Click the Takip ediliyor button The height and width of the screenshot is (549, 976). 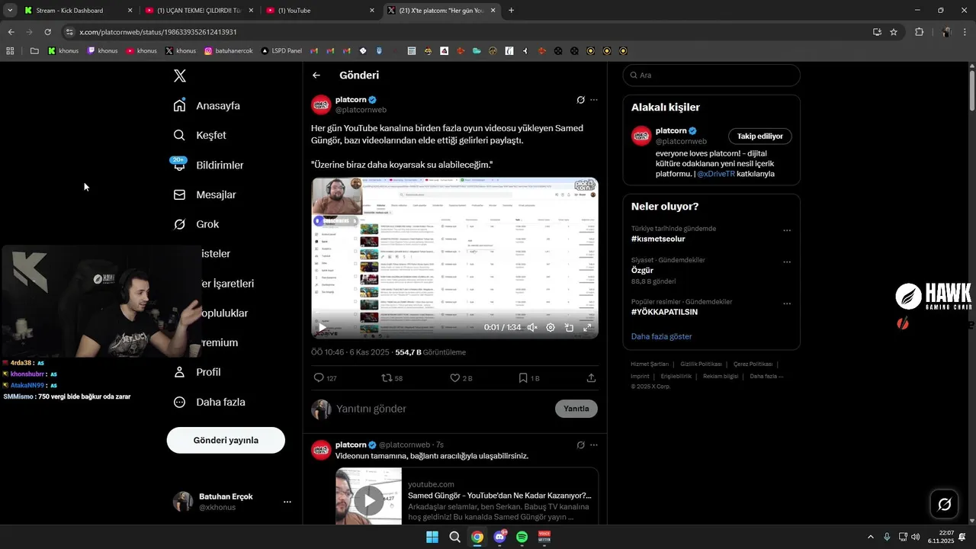760,136
